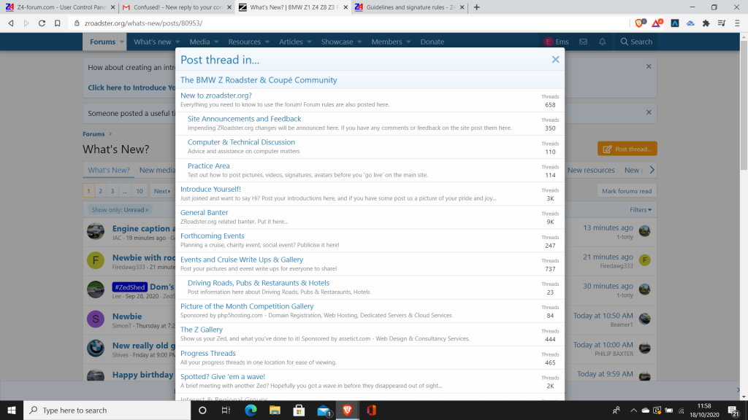Expand Articles menu dropdown arrow
748x420 pixels.
pos(309,42)
